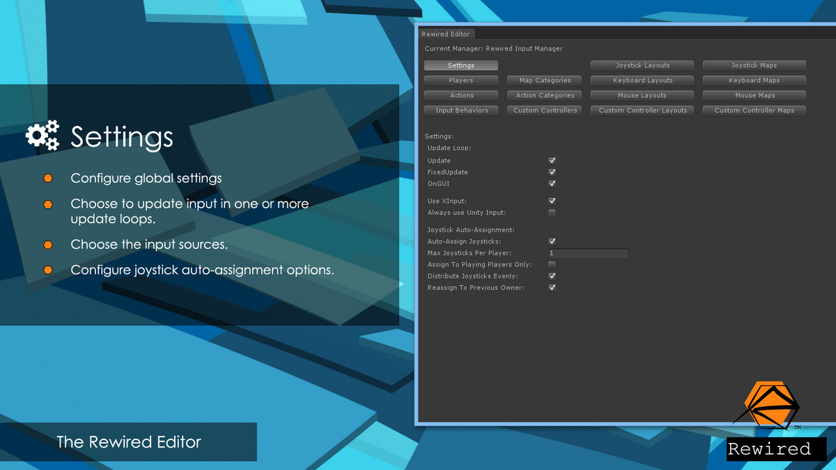Click the Max Joysticks Per Player field

coord(588,253)
